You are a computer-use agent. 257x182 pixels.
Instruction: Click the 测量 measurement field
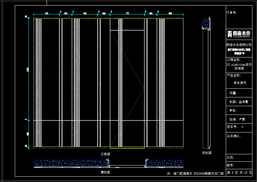233,93
